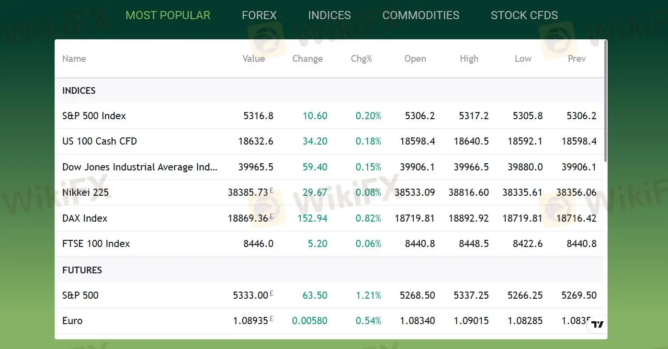This screenshot has height=349, width=668.
Task: Click the Value column header
Action: tap(253, 59)
